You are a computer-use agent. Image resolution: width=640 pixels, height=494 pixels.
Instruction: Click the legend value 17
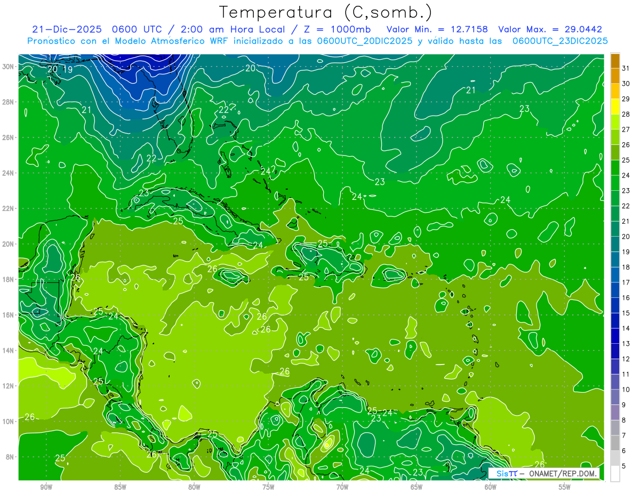coord(626,282)
